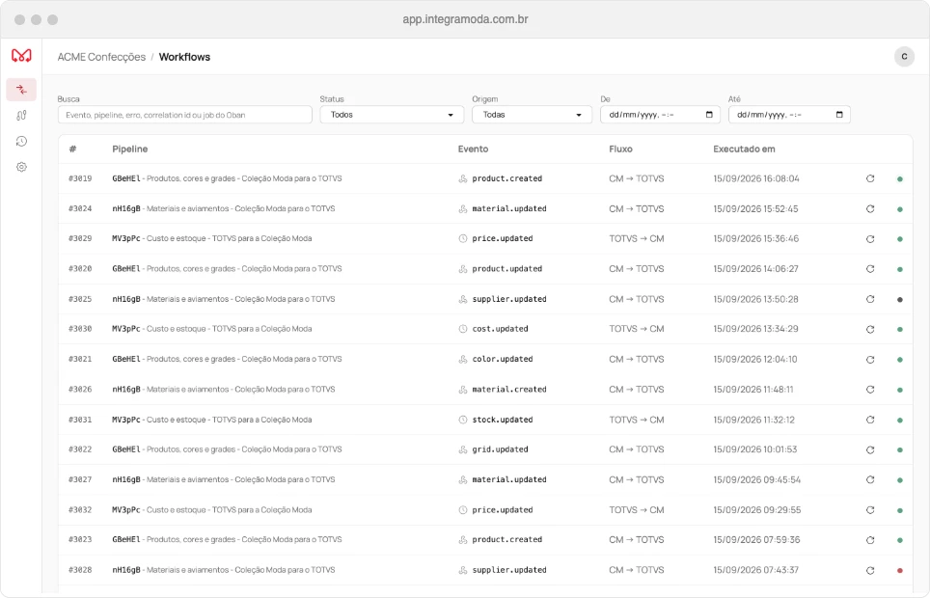
Task: Open row #3019 pipeline GBeHEl
Action: point(227,178)
